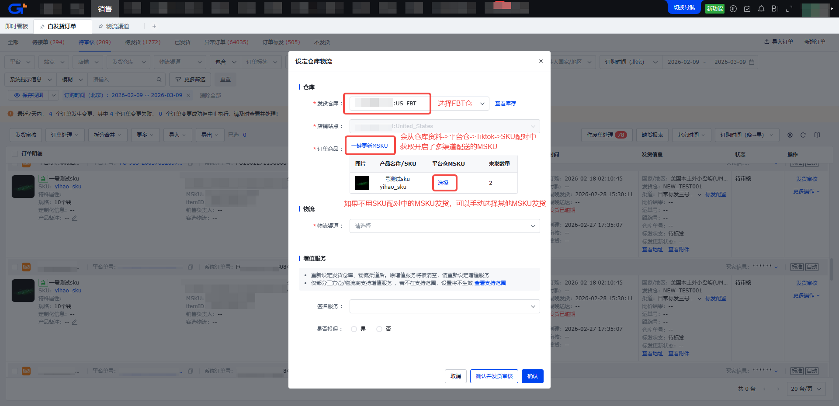Image resolution: width=839 pixels, height=406 pixels.
Task: Expand the 拆分合并 menu
Action: [107, 135]
